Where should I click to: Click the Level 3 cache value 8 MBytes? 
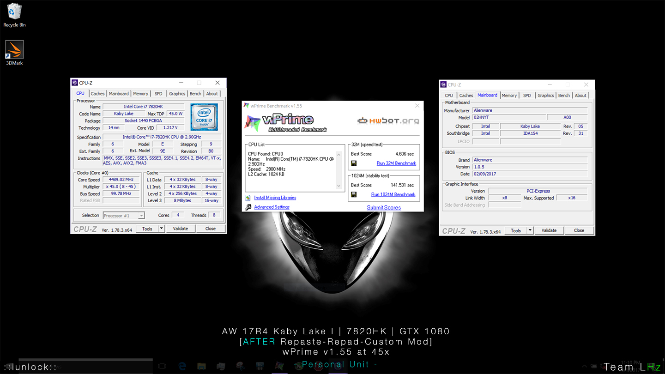(x=182, y=201)
